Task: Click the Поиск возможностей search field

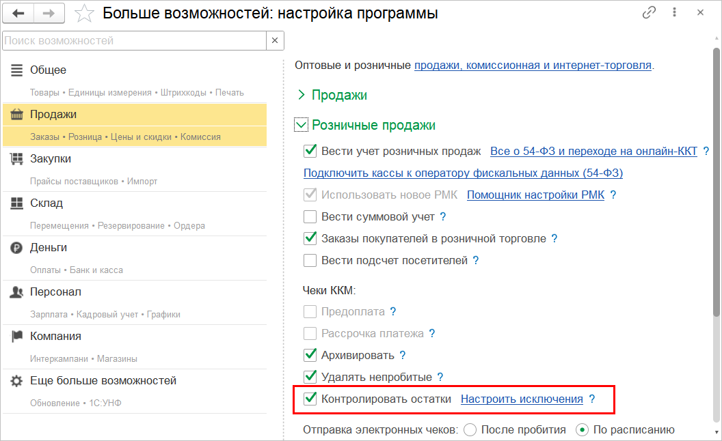Action: point(134,41)
